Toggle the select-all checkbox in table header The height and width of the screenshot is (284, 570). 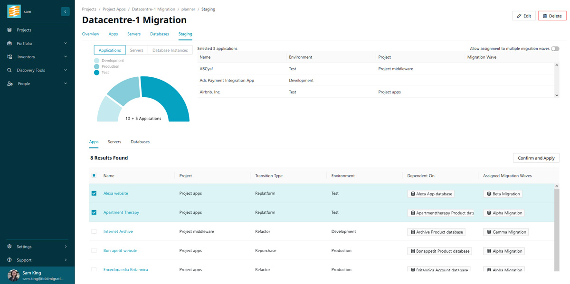94,175
